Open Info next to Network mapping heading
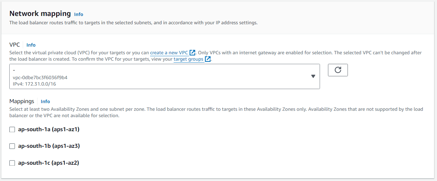This screenshot has width=437, height=181. tap(79, 14)
